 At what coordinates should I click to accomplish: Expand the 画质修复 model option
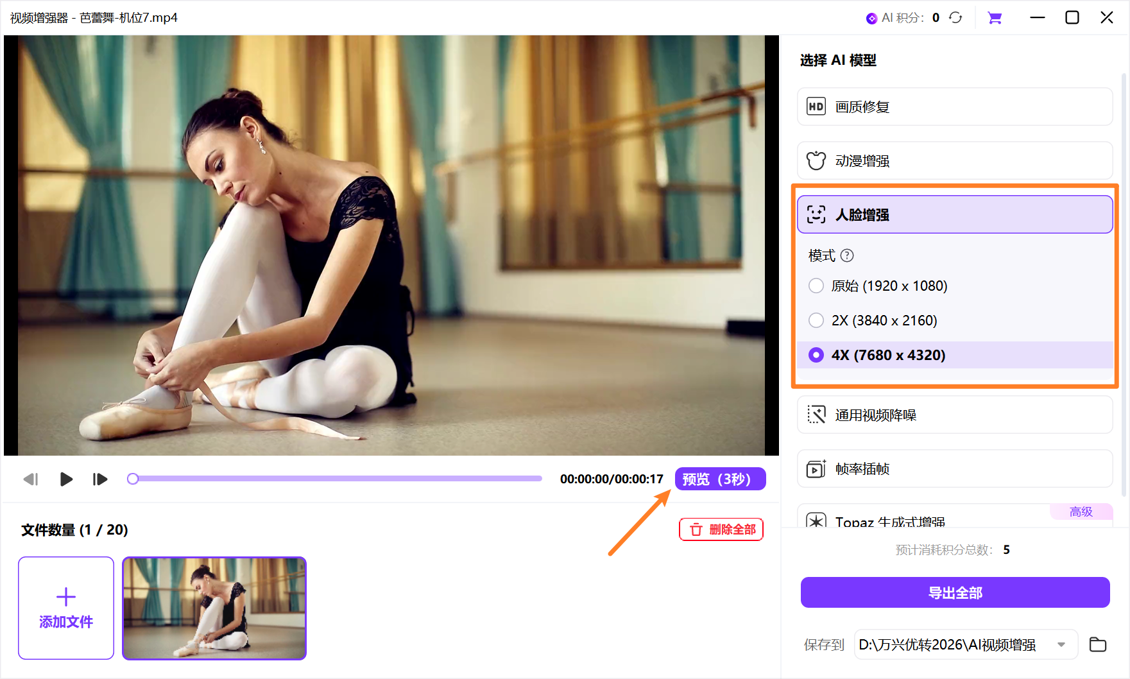(x=954, y=107)
